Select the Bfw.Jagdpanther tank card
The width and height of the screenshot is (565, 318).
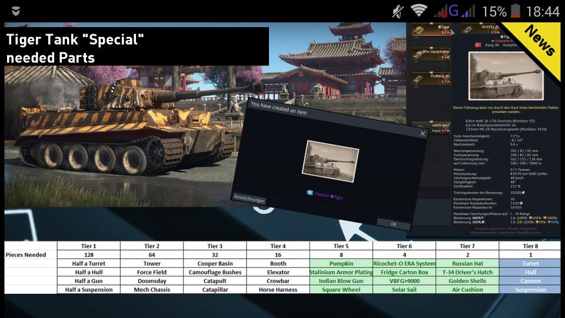coord(431,54)
